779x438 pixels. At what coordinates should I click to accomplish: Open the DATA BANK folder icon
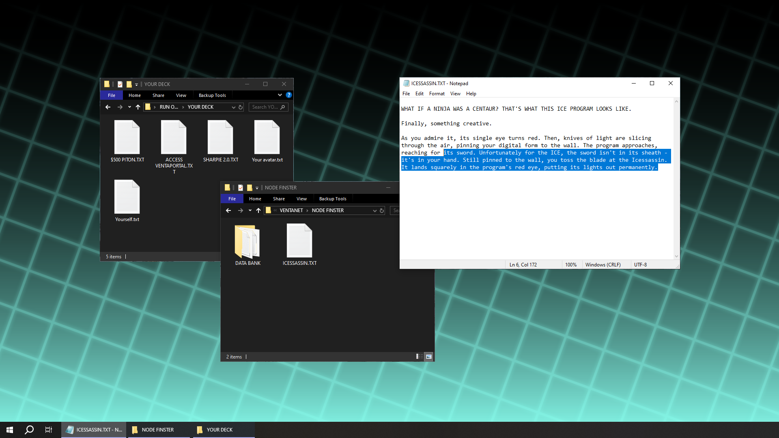point(247,242)
